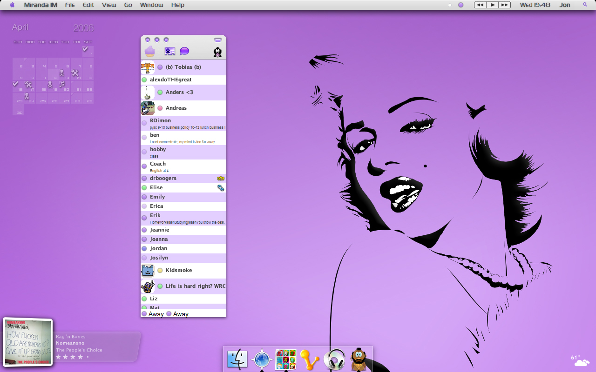Screen dimensions: 596x372
Task: Click the green status dot beside Elise
Action: click(144, 188)
